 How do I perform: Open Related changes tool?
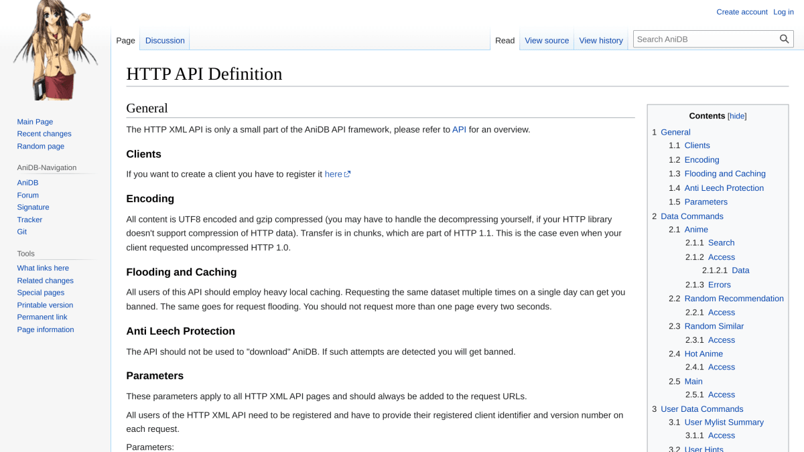[45, 281]
